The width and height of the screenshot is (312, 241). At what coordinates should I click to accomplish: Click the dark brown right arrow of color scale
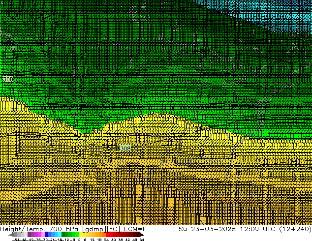tap(142, 235)
